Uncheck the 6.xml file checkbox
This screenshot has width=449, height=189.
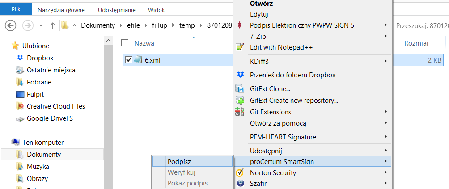[x=129, y=60]
